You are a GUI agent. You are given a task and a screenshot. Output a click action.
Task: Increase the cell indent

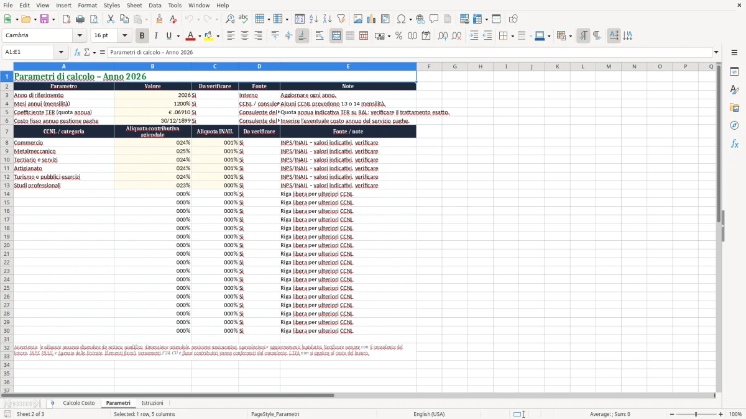coord(474,36)
